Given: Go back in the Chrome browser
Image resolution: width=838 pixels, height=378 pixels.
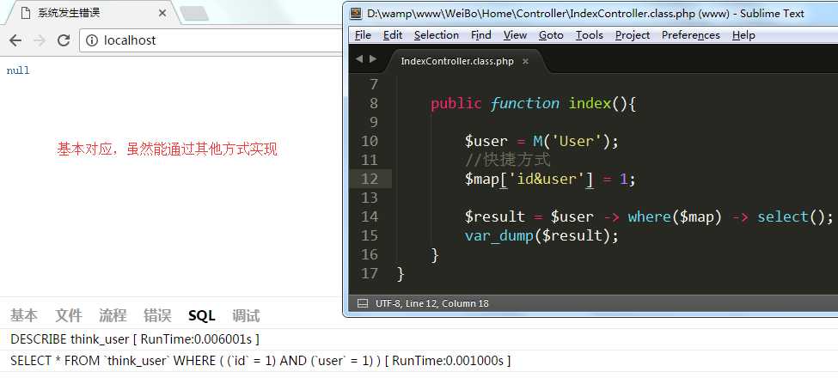Looking at the screenshot, I should coord(15,40).
